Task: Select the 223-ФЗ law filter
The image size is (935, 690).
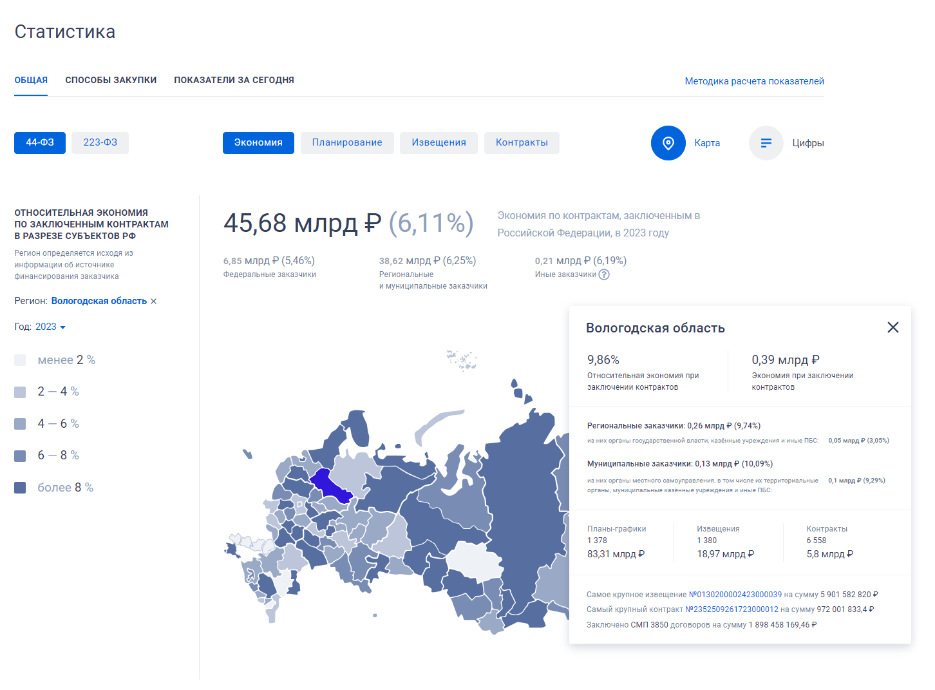Action: click(x=100, y=142)
